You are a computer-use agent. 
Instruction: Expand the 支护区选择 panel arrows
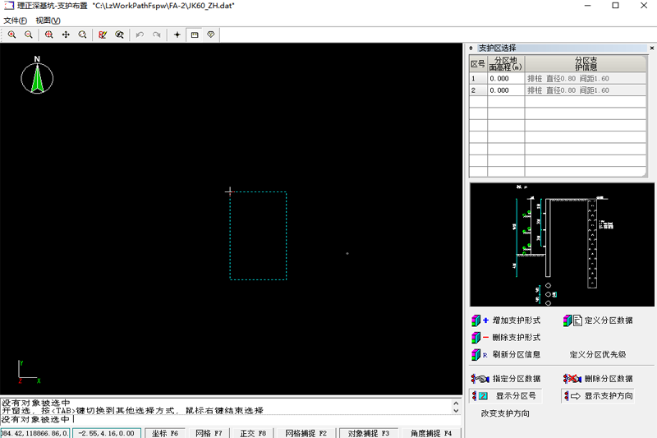(471, 48)
